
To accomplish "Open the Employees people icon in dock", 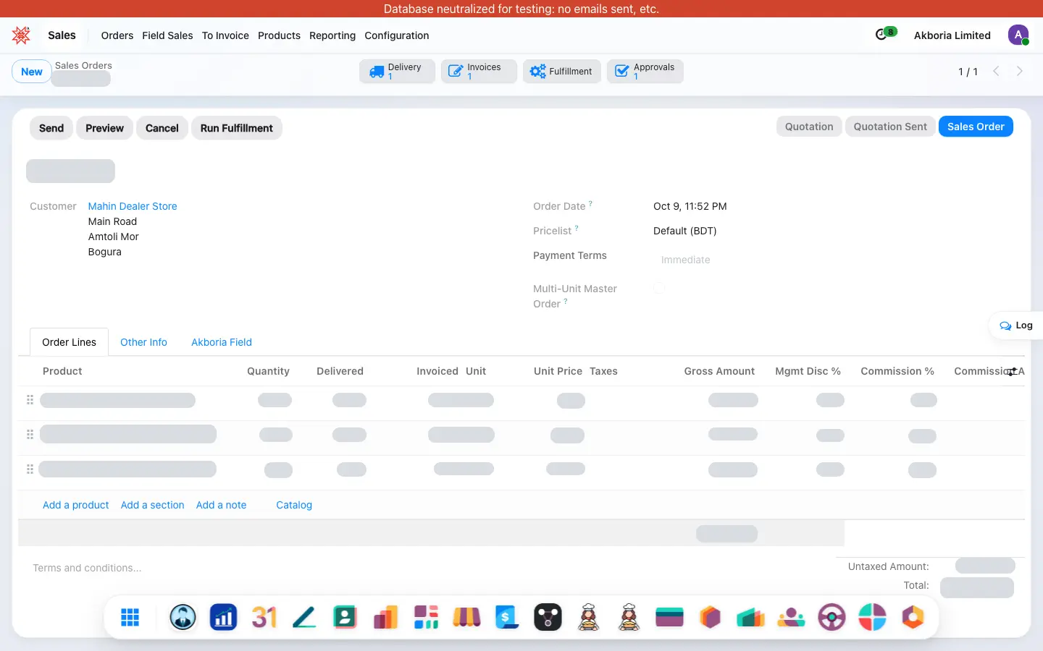I will pos(791,617).
